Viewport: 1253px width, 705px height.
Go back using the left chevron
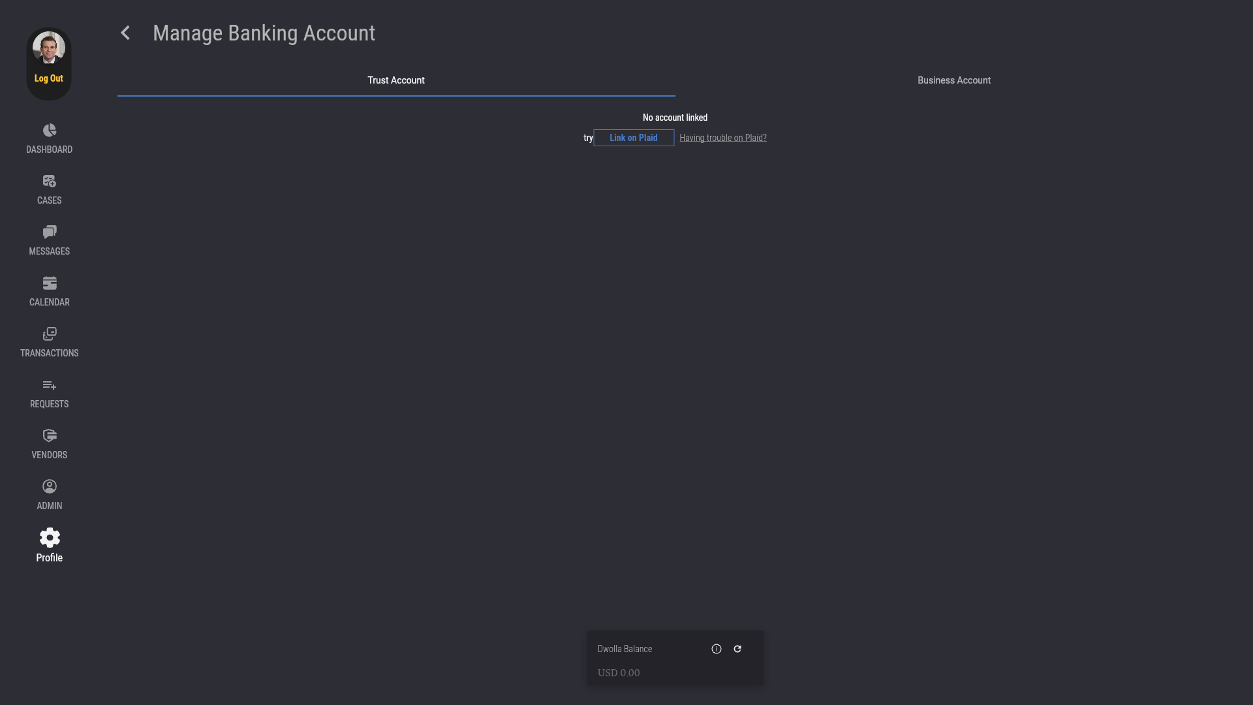click(125, 33)
